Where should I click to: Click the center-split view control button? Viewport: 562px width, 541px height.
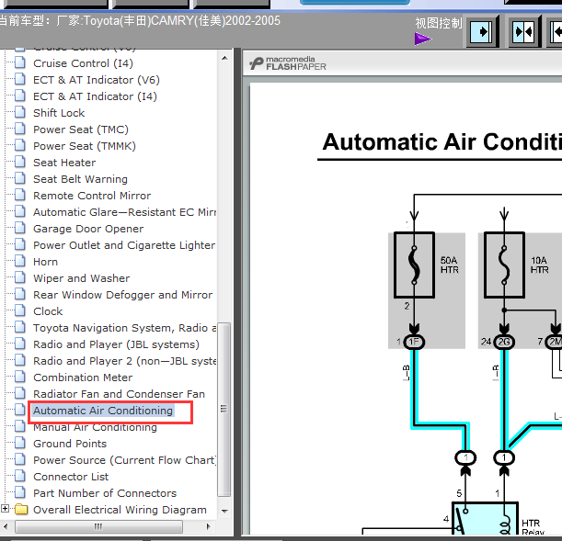click(524, 32)
